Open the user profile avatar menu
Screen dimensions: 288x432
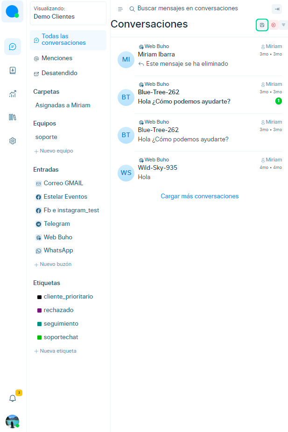coord(12,421)
